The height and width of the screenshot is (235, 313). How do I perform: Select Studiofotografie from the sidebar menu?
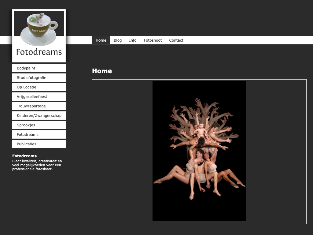(x=39, y=78)
